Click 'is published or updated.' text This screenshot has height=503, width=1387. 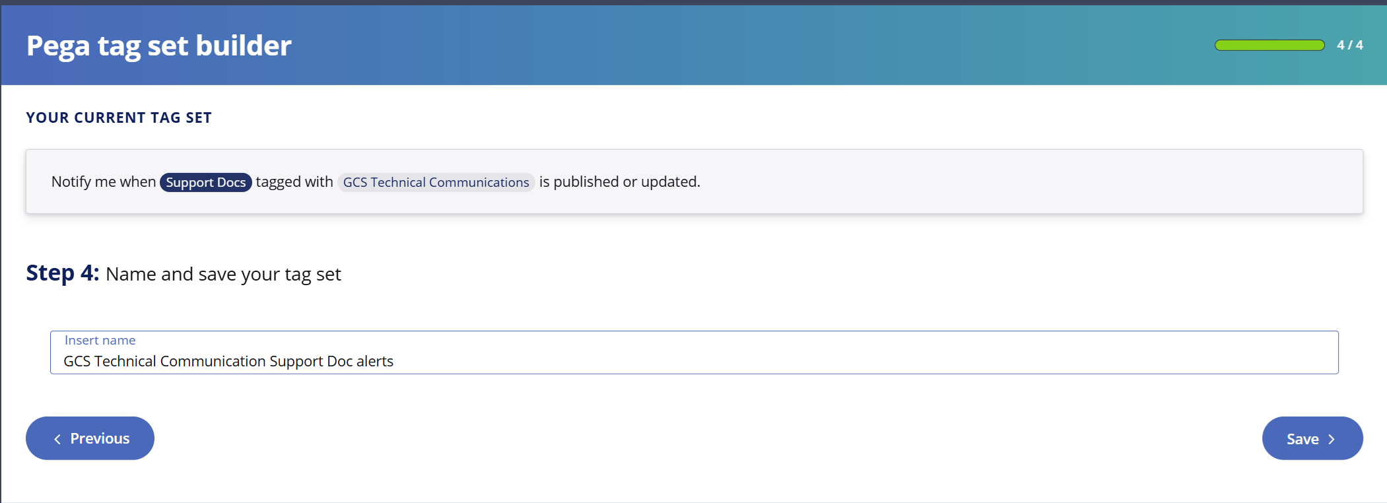(x=619, y=182)
